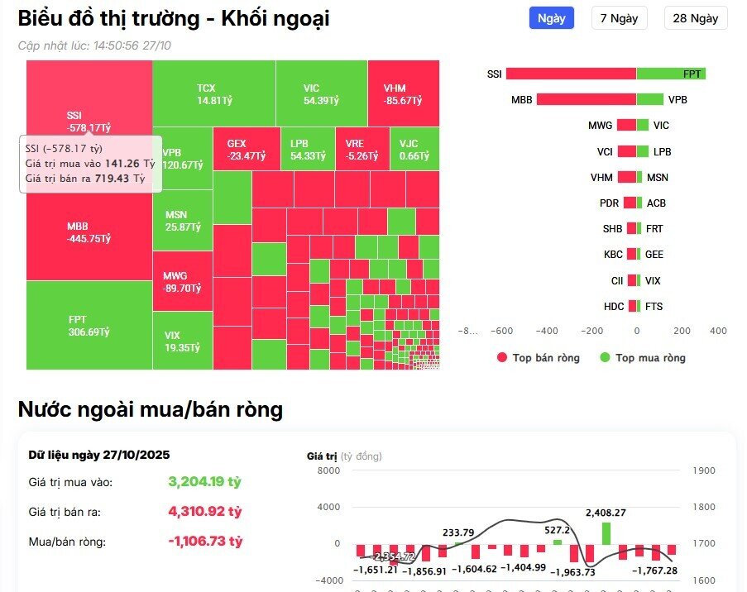
Task: Click the MWG tile showing -89.70Tỷ
Action: coord(182,281)
